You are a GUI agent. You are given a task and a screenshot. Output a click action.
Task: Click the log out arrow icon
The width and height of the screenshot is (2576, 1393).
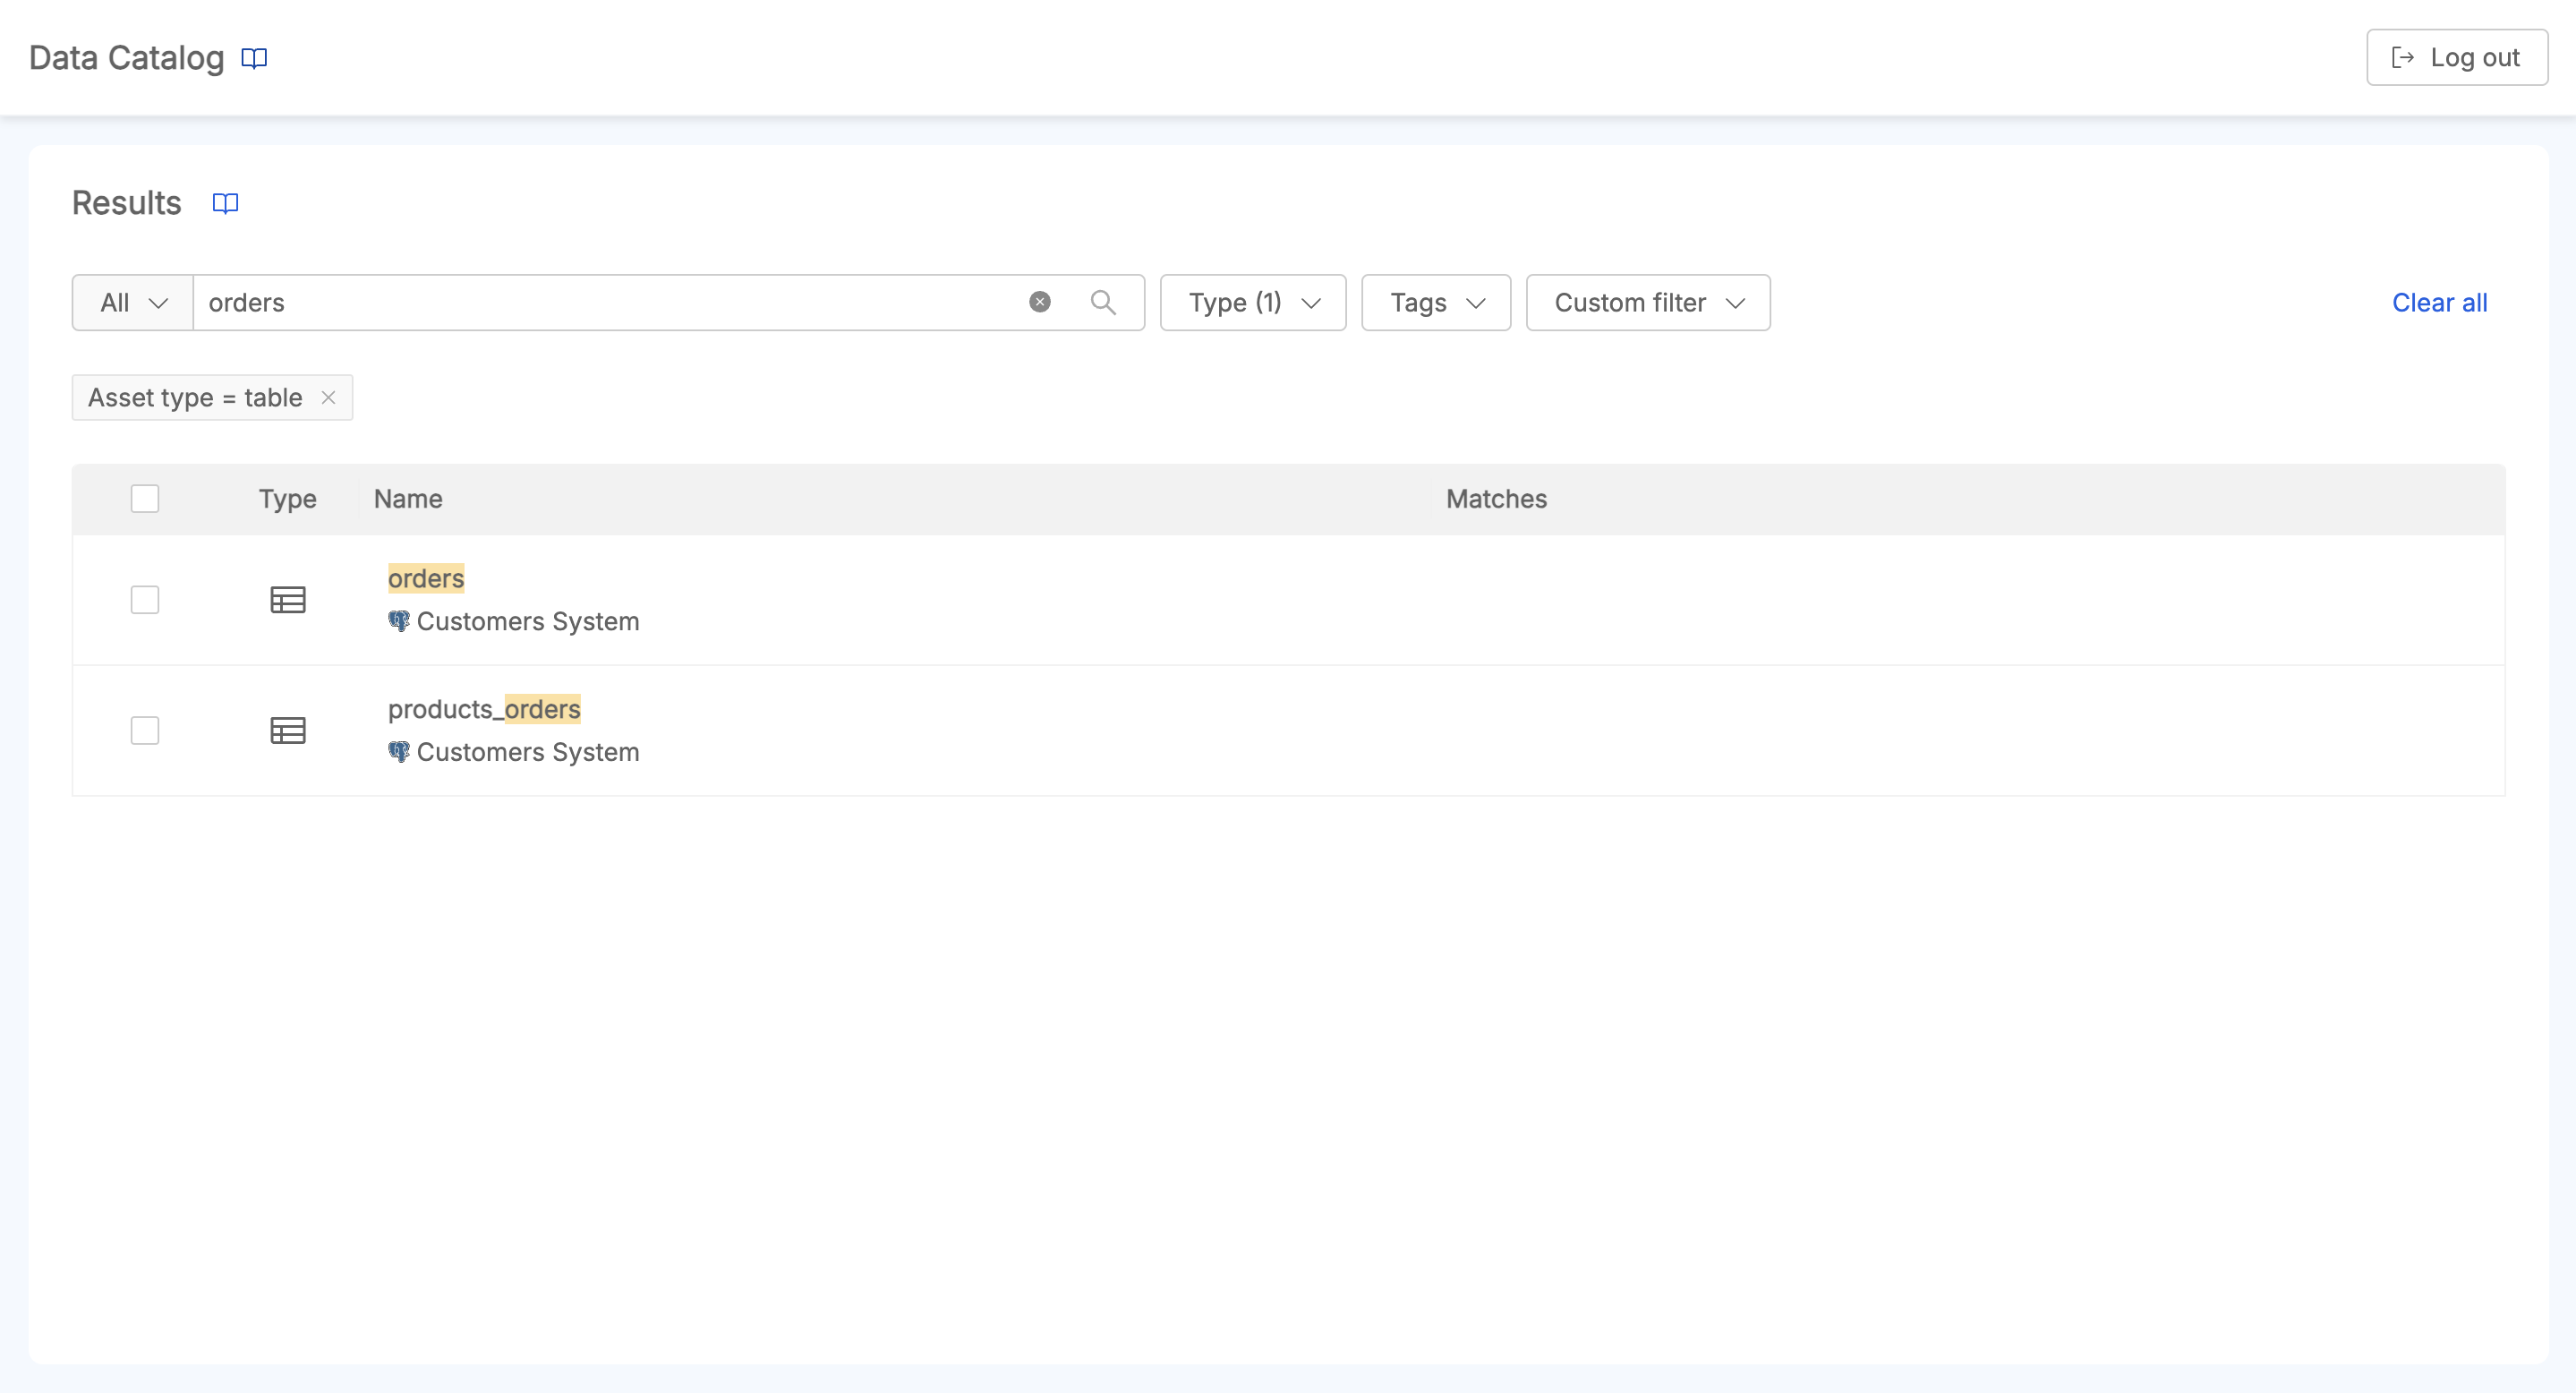click(2404, 57)
